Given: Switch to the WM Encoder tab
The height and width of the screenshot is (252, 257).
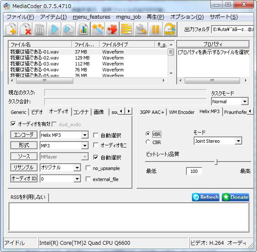Looking at the screenshot, I should point(182,112).
